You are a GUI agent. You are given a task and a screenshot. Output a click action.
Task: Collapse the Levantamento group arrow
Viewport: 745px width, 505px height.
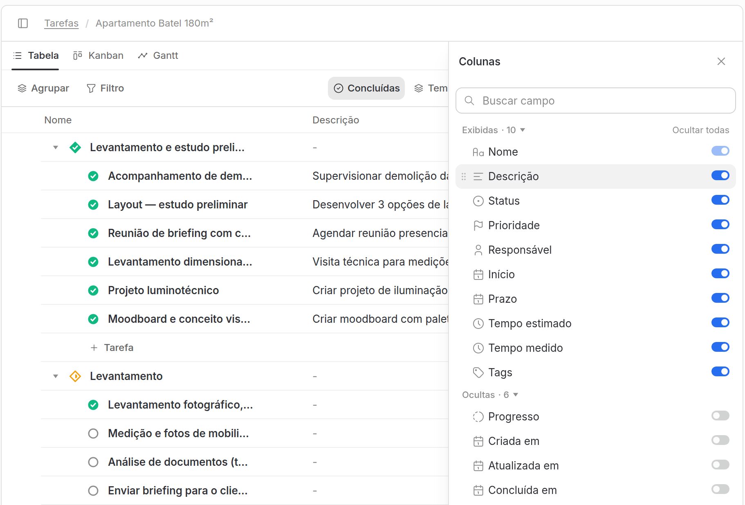click(56, 376)
